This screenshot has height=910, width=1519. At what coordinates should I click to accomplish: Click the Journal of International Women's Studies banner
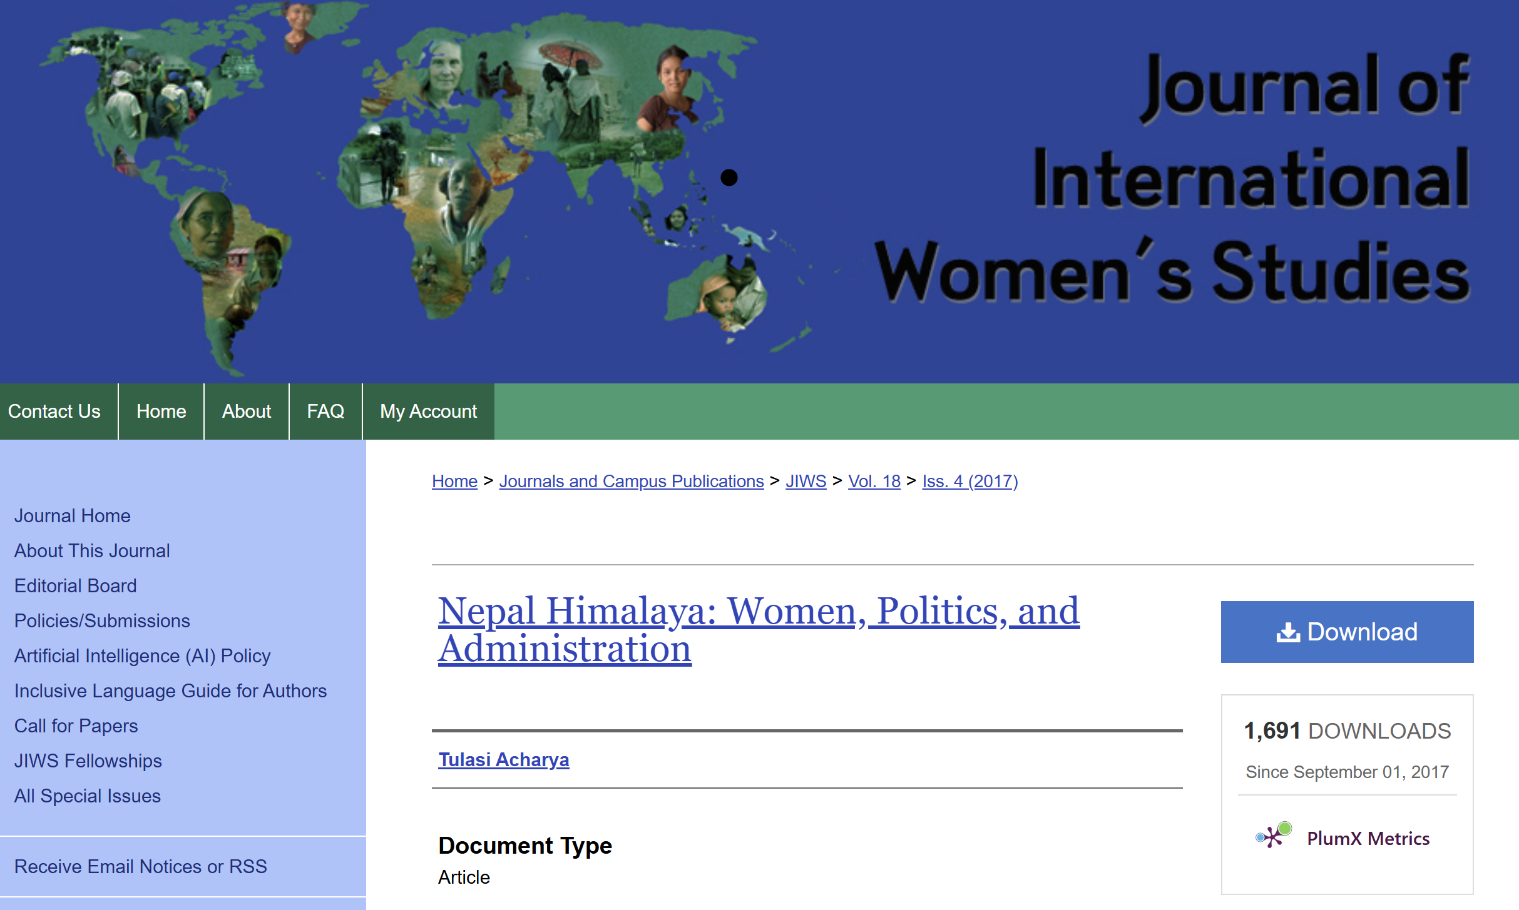tap(759, 191)
